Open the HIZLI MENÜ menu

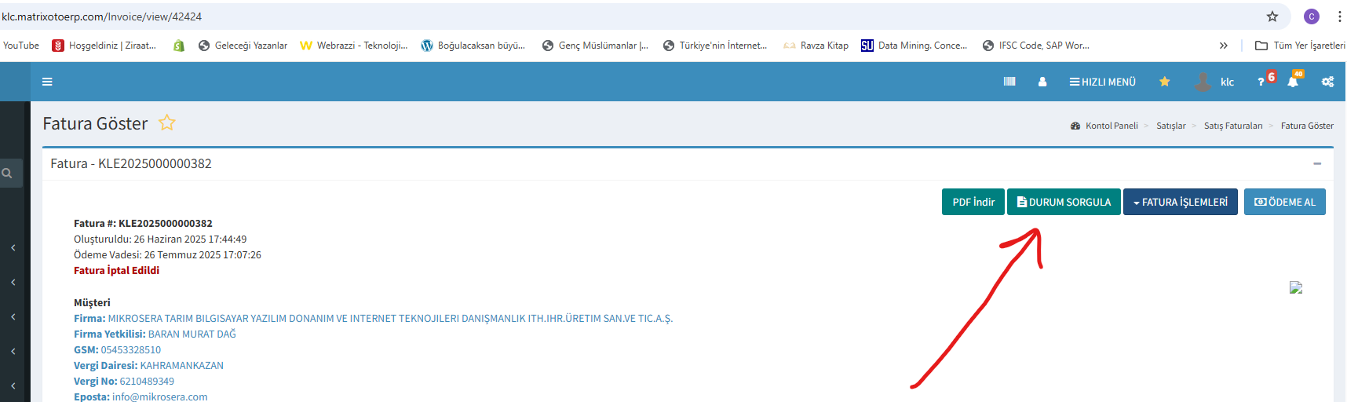click(1102, 82)
